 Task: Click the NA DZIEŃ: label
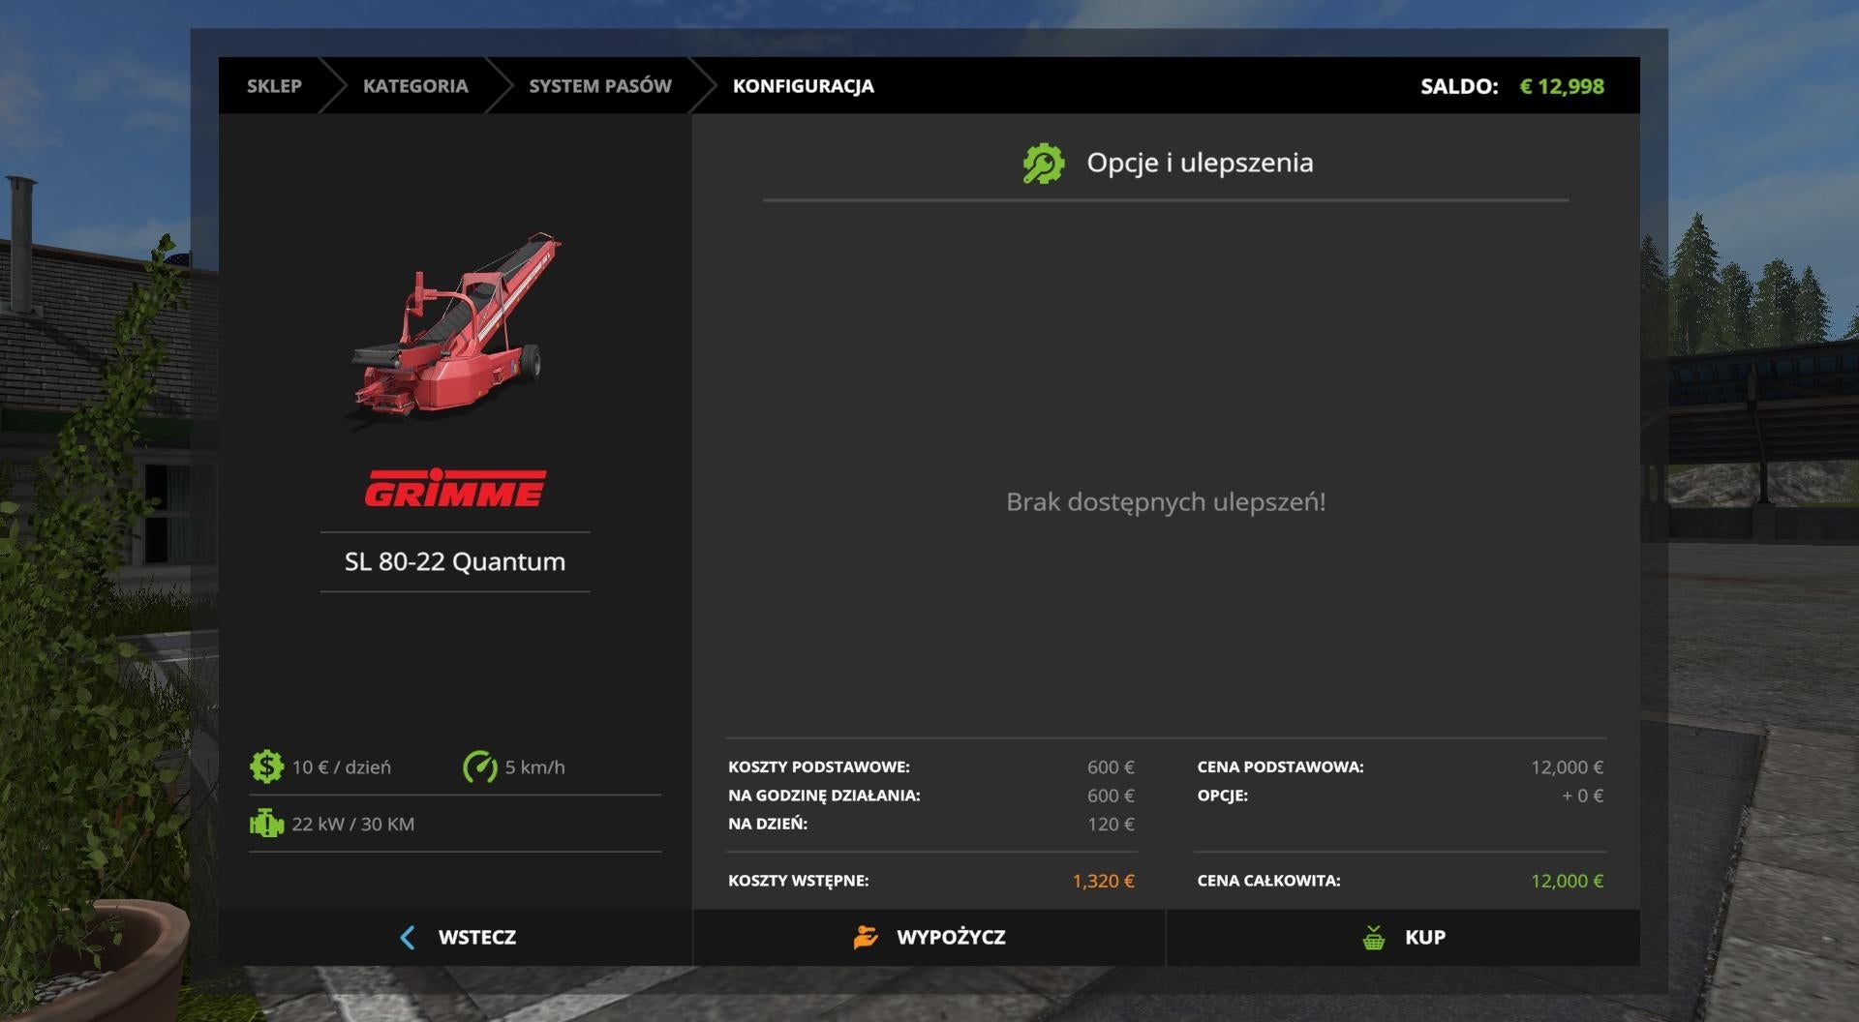coord(768,824)
